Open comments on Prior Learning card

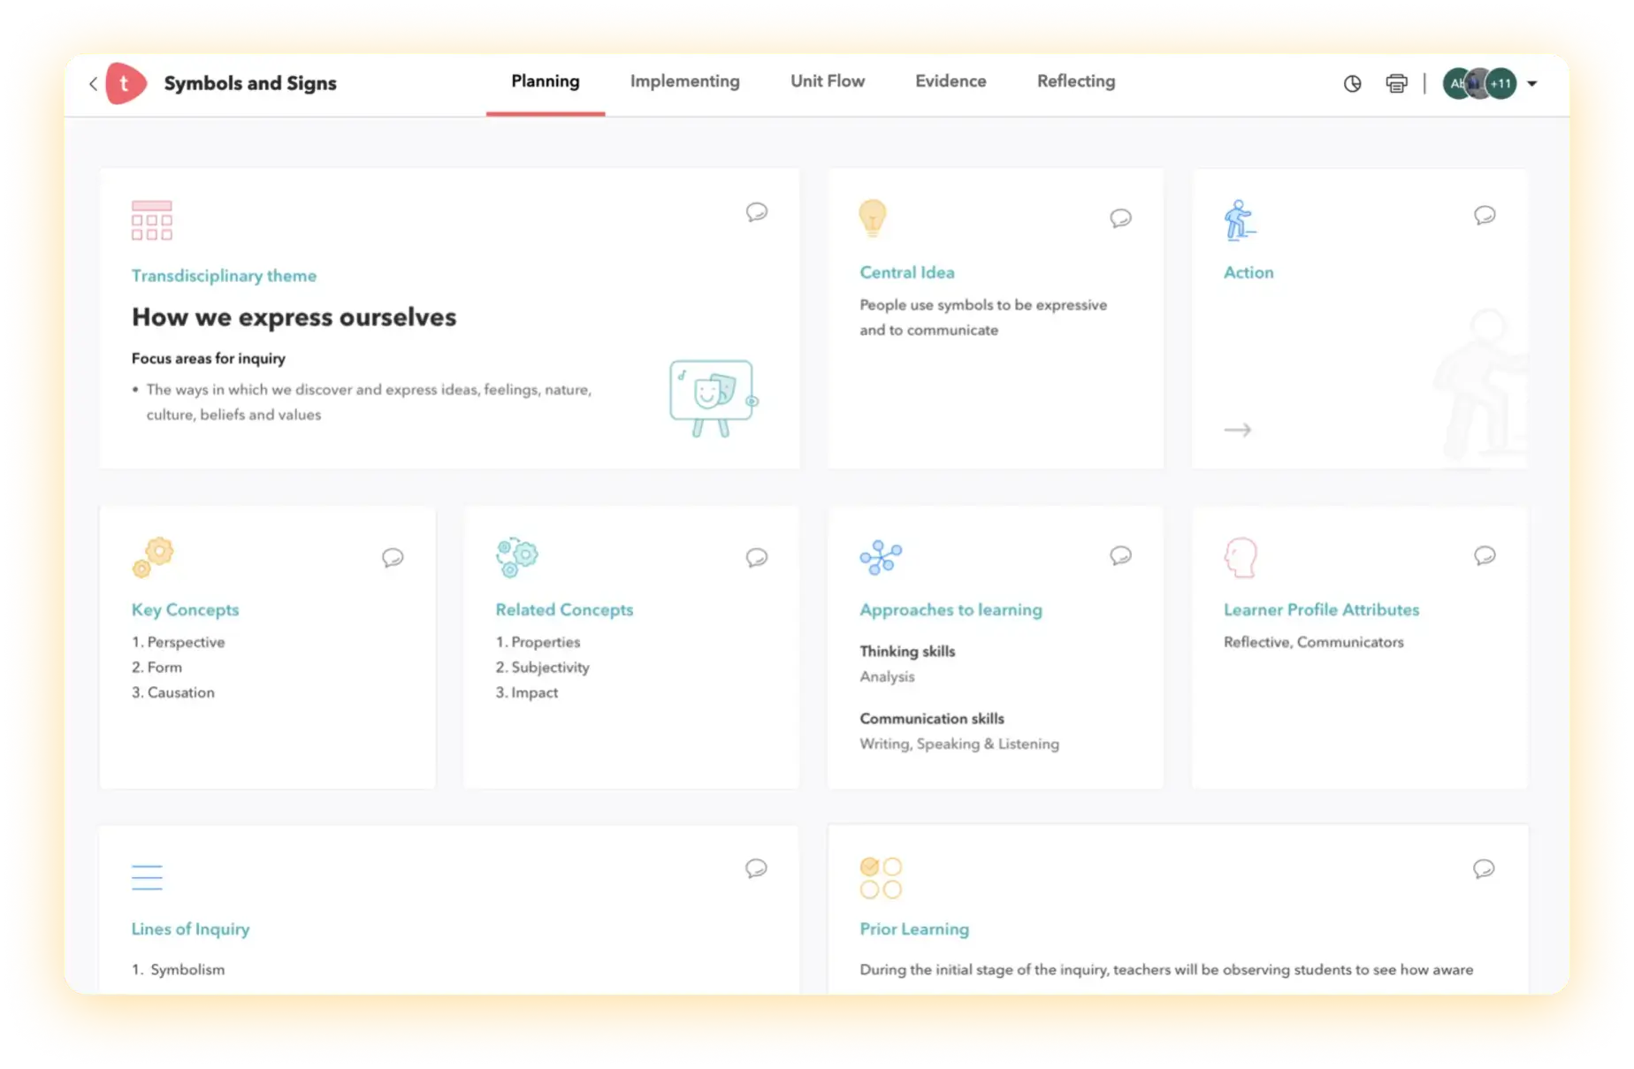click(x=1484, y=869)
